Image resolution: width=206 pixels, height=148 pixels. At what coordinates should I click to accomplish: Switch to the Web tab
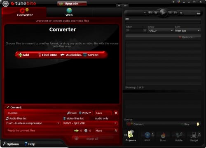(69, 12)
